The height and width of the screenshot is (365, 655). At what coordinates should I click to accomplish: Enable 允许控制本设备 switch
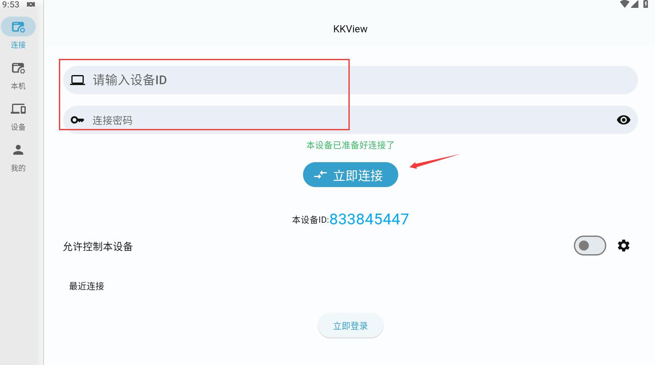(x=589, y=246)
